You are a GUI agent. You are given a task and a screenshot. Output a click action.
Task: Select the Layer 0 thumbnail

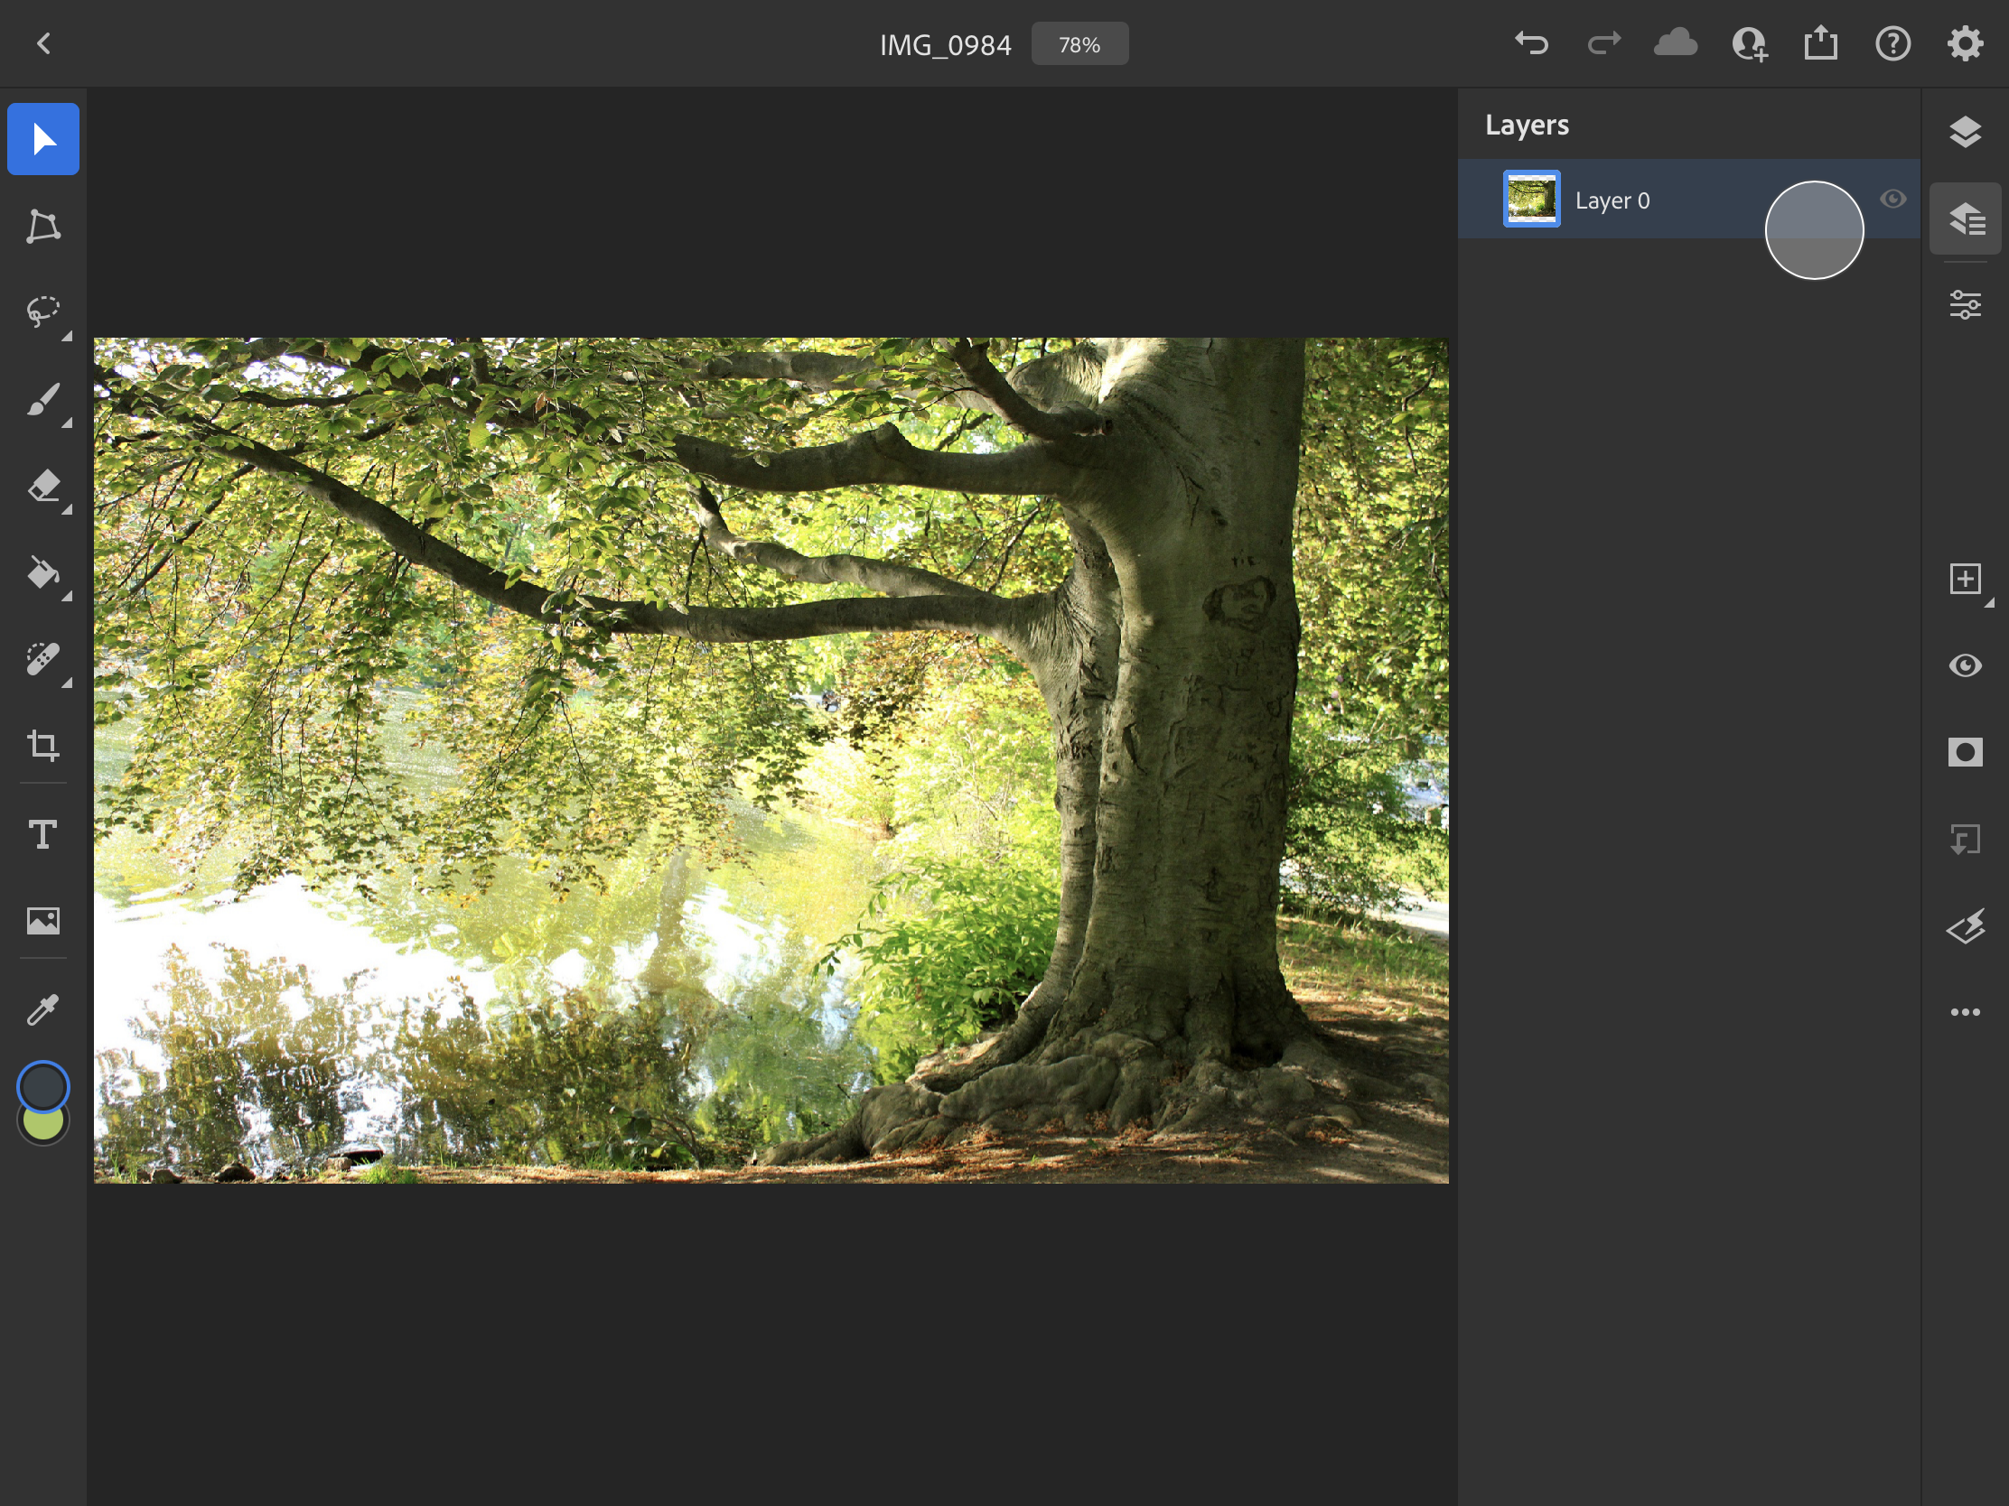[x=1531, y=199]
